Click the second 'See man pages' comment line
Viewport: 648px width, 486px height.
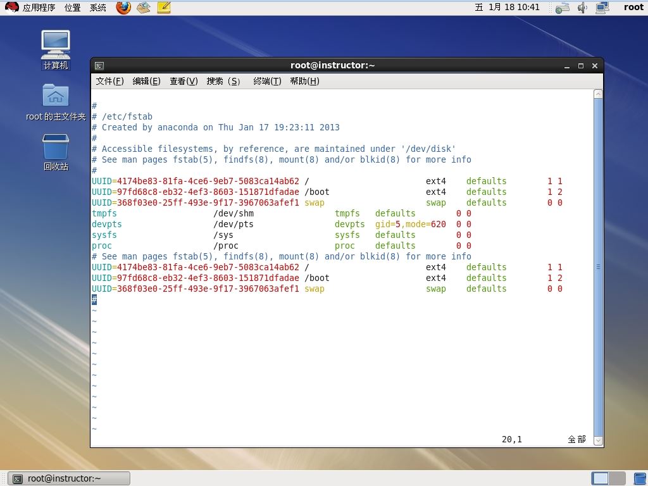[282, 256]
